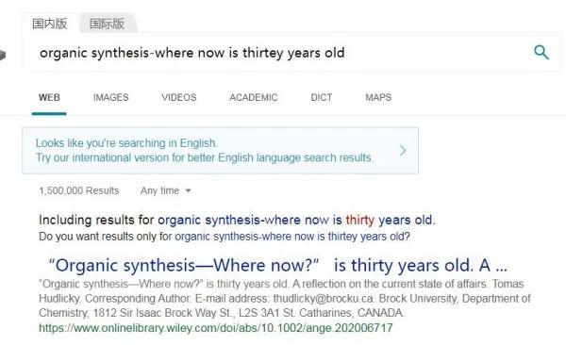Click the 1,500,000 Results count text
566x345 pixels.
coord(78,190)
